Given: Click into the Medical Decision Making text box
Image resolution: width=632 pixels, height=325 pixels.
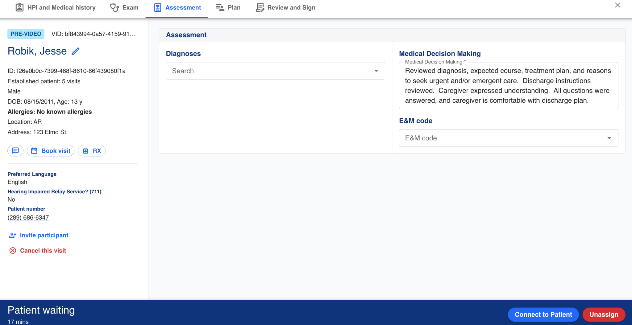Looking at the screenshot, I should coord(508,86).
